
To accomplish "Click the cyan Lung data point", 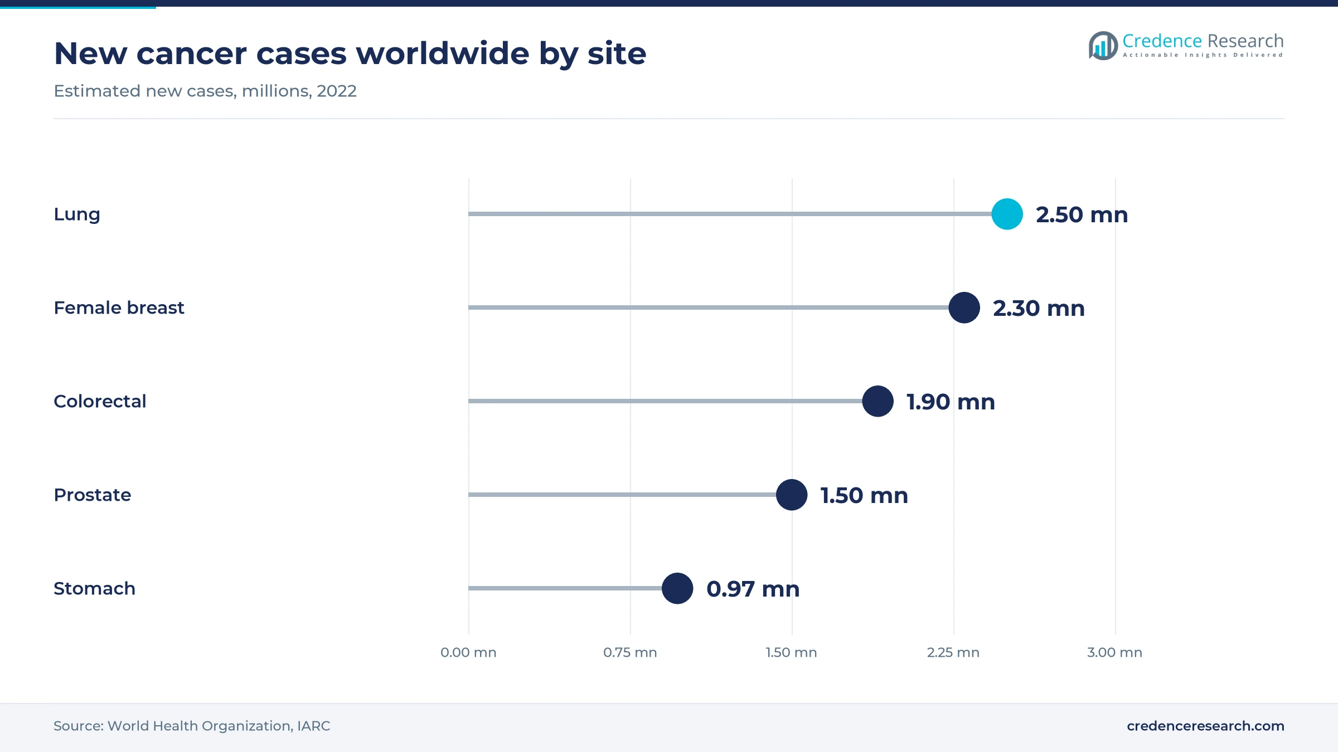I will pyautogui.click(x=1007, y=214).
